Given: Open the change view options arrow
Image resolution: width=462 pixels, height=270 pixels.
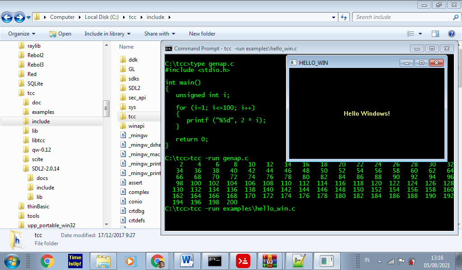Looking at the screenshot, I should 420,34.
